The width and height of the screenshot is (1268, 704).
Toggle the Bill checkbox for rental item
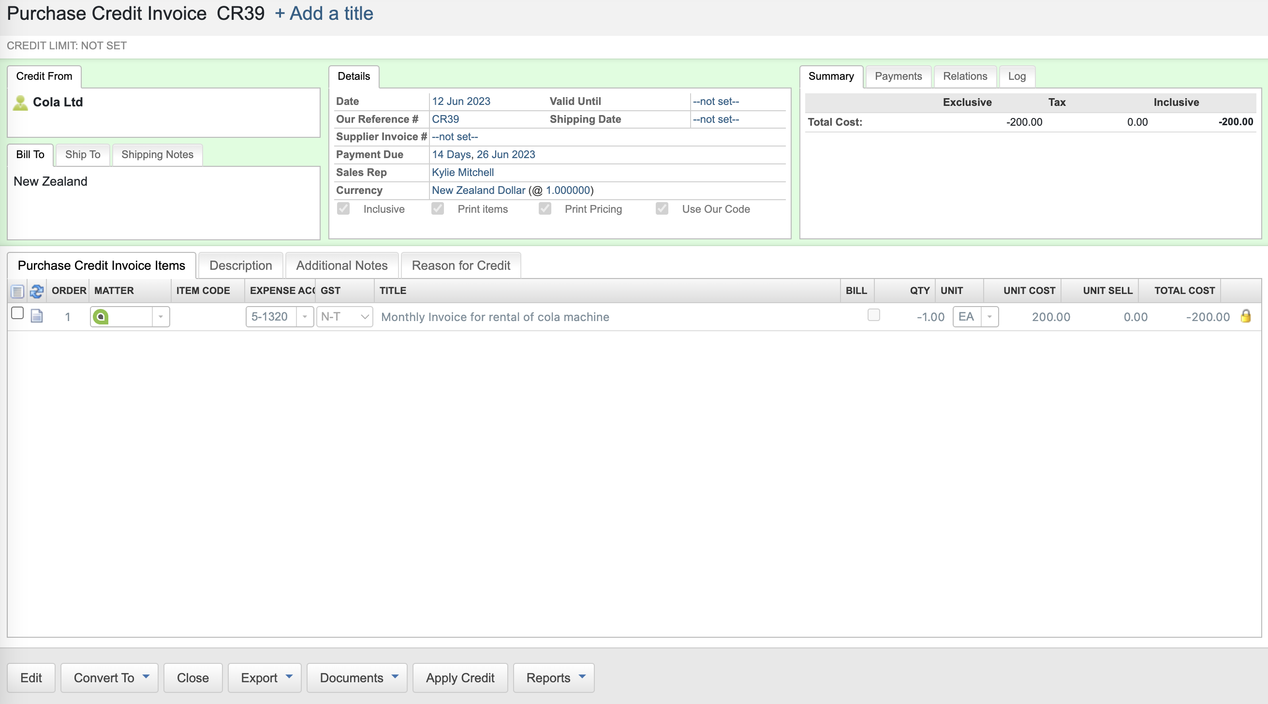(874, 315)
